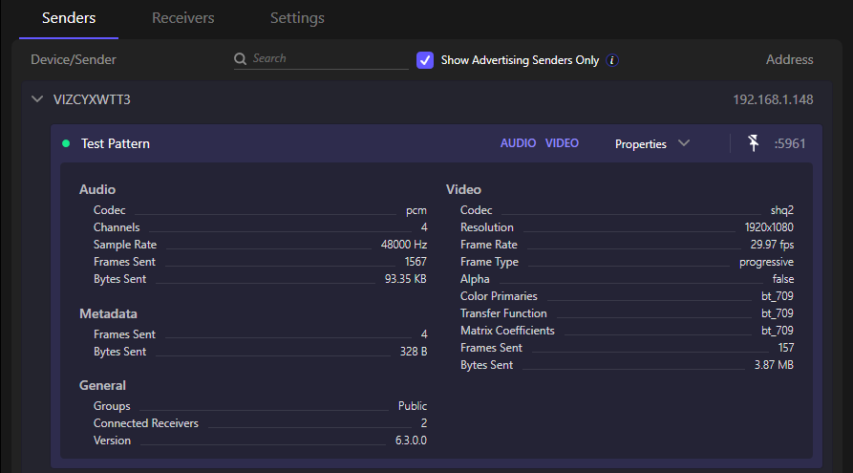Switch to the Receivers tab

click(182, 18)
